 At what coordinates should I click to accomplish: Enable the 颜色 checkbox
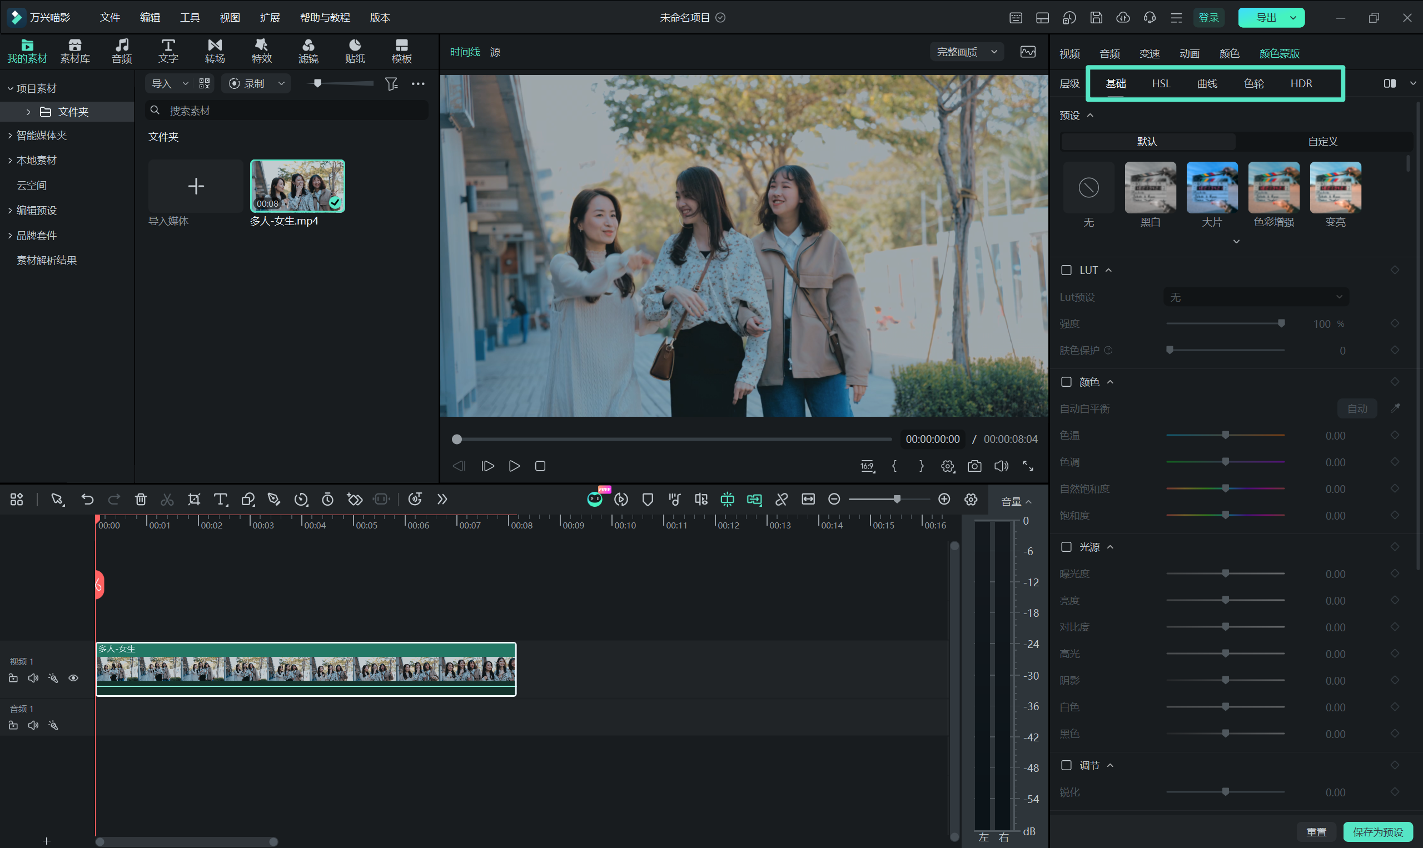point(1066,382)
